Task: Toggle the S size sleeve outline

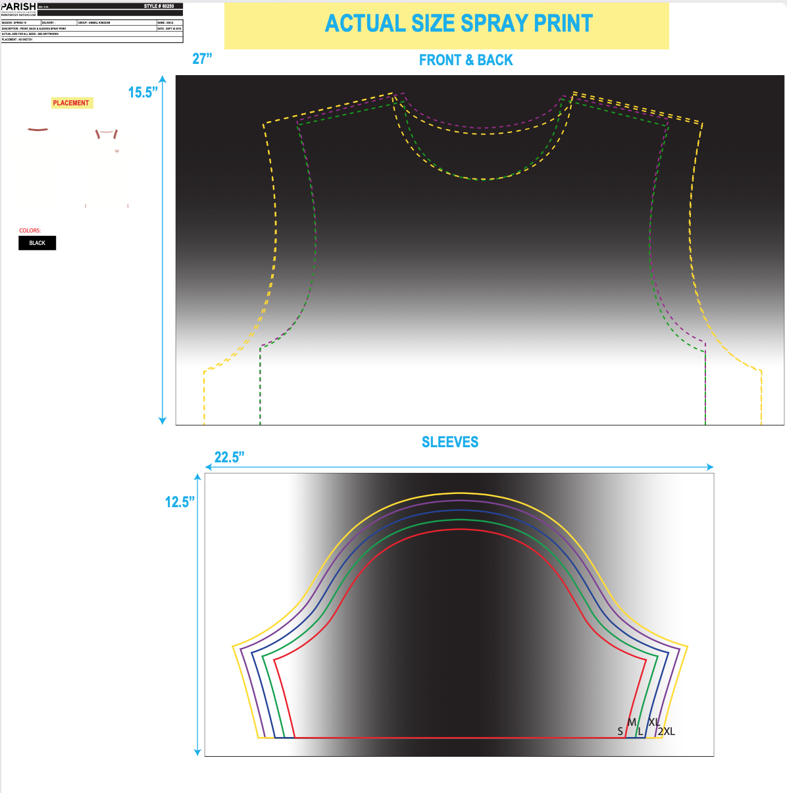Action: click(619, 731)
